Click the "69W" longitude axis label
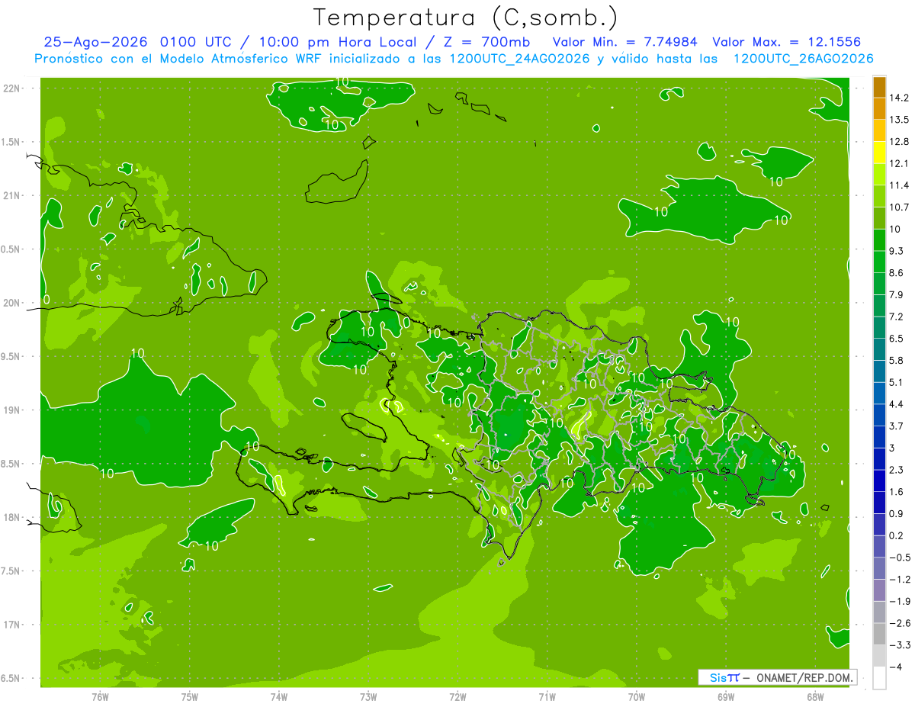The image size is (915, 707). point(726,696)
